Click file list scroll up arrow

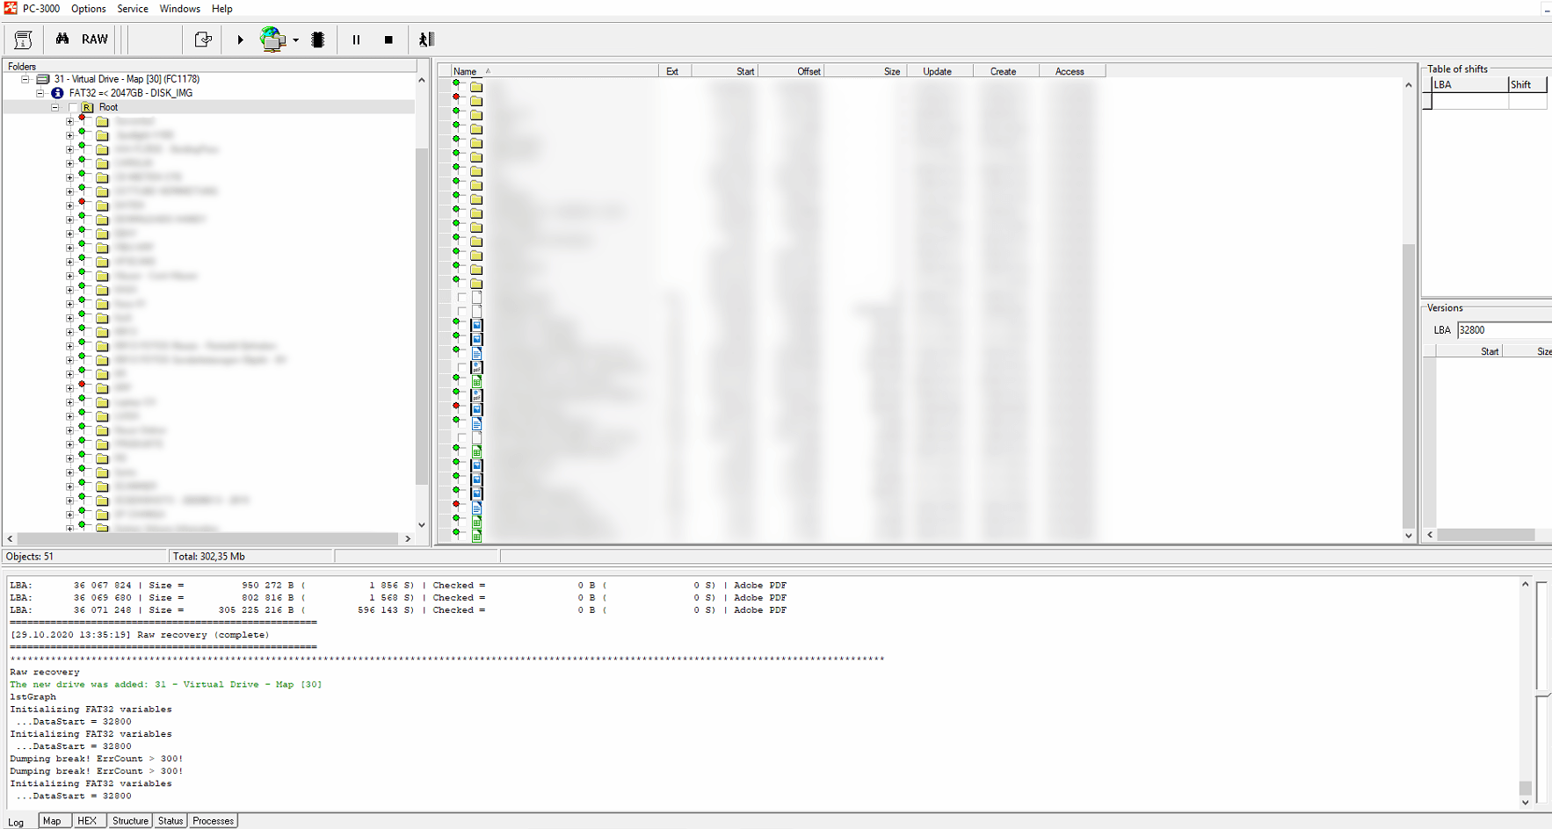pos(1409,85)
